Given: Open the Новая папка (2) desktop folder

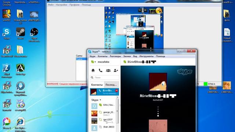Looking at the screenshot, I should click(21, 16).
